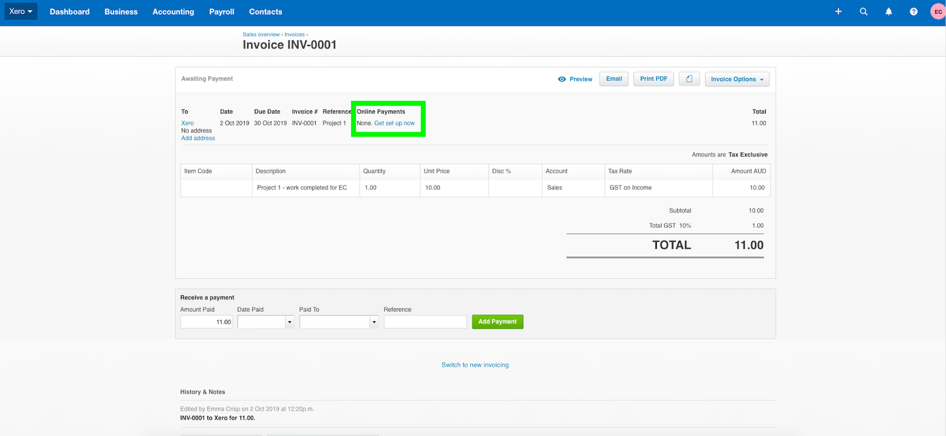
Task: Open the Business menu
Action: coord(121,12)
